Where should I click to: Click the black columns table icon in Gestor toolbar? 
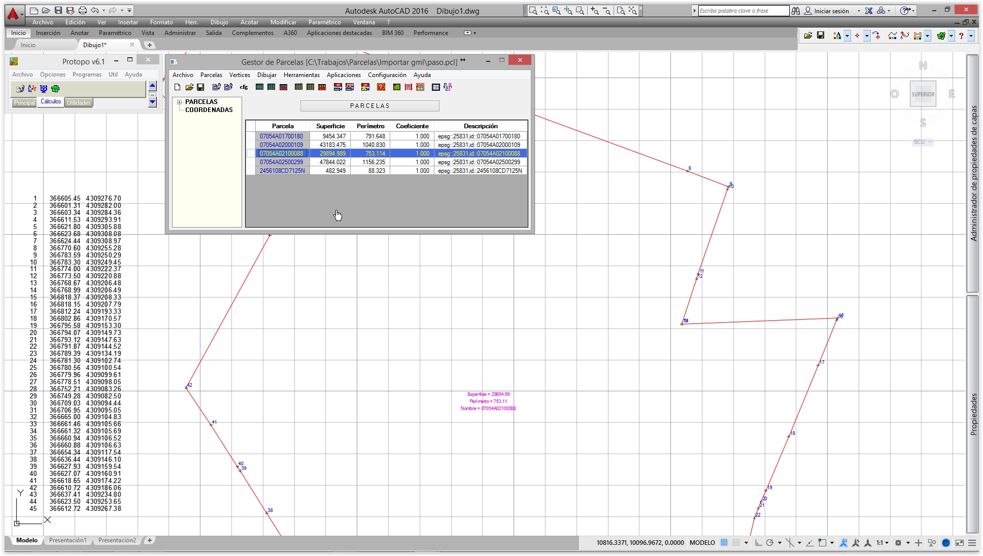tap(435, 87)
